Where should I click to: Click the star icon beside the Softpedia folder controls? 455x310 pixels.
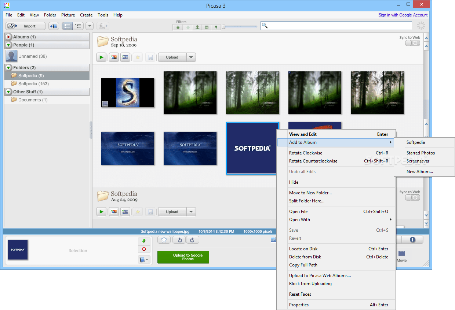tap(137, 57)
